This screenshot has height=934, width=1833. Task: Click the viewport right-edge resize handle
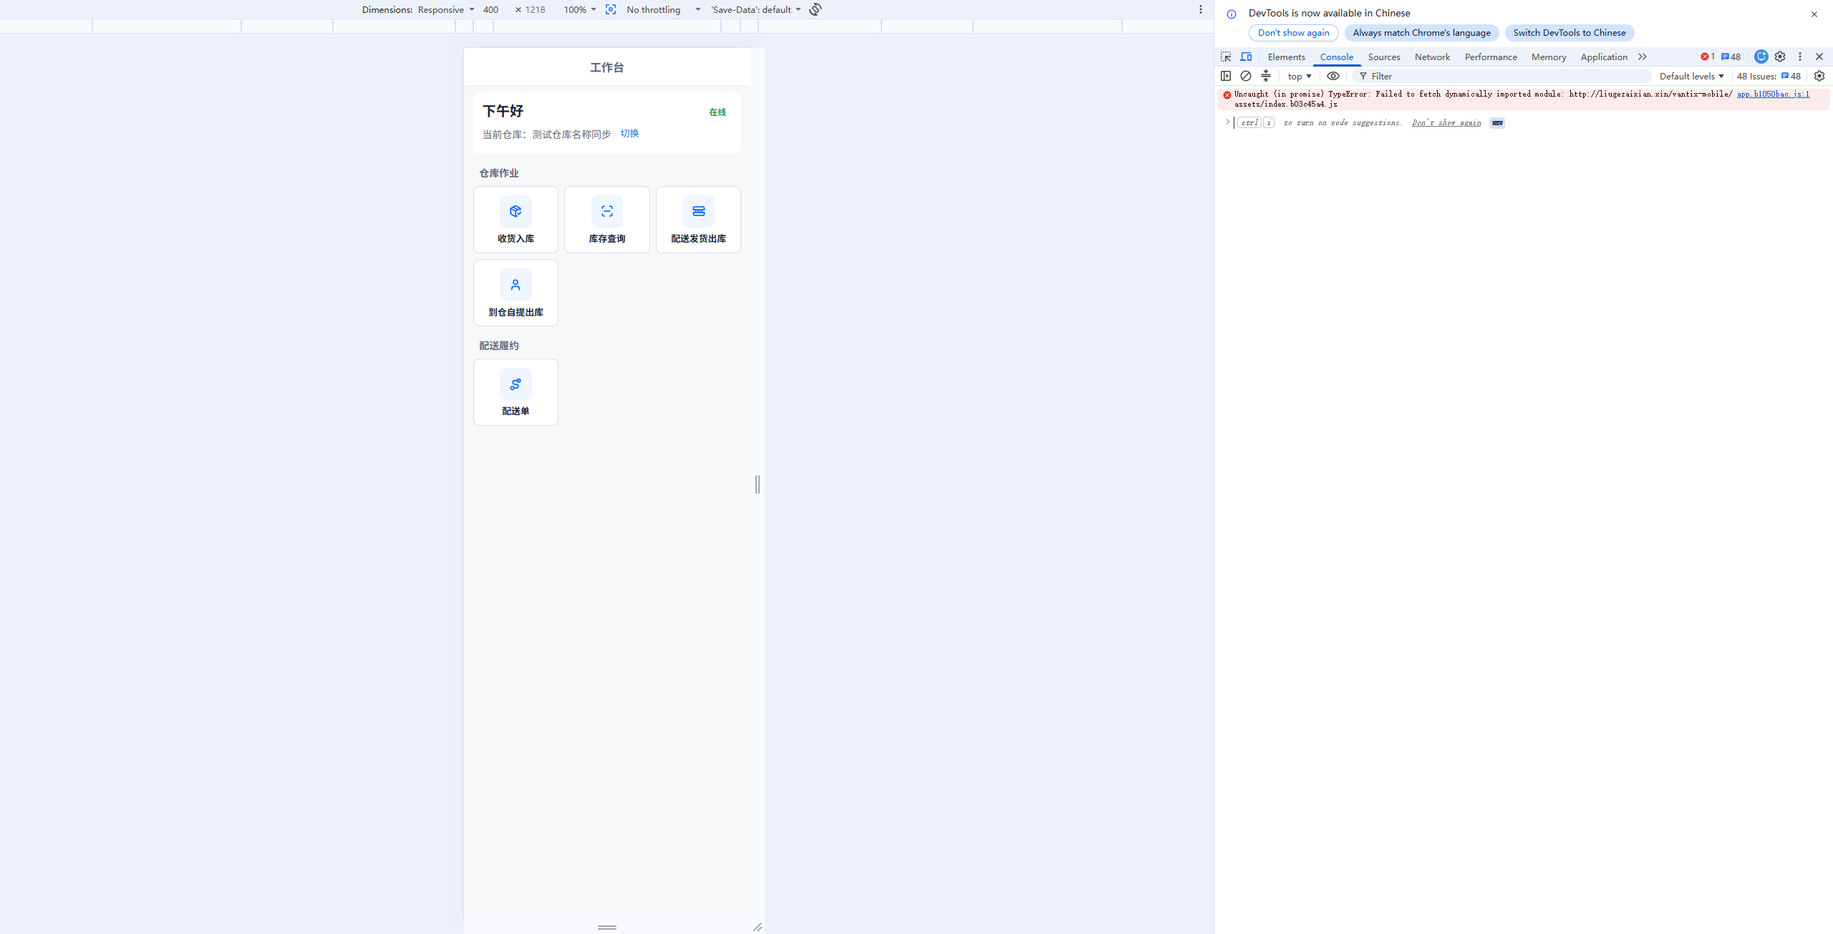(x=758, y=485)
